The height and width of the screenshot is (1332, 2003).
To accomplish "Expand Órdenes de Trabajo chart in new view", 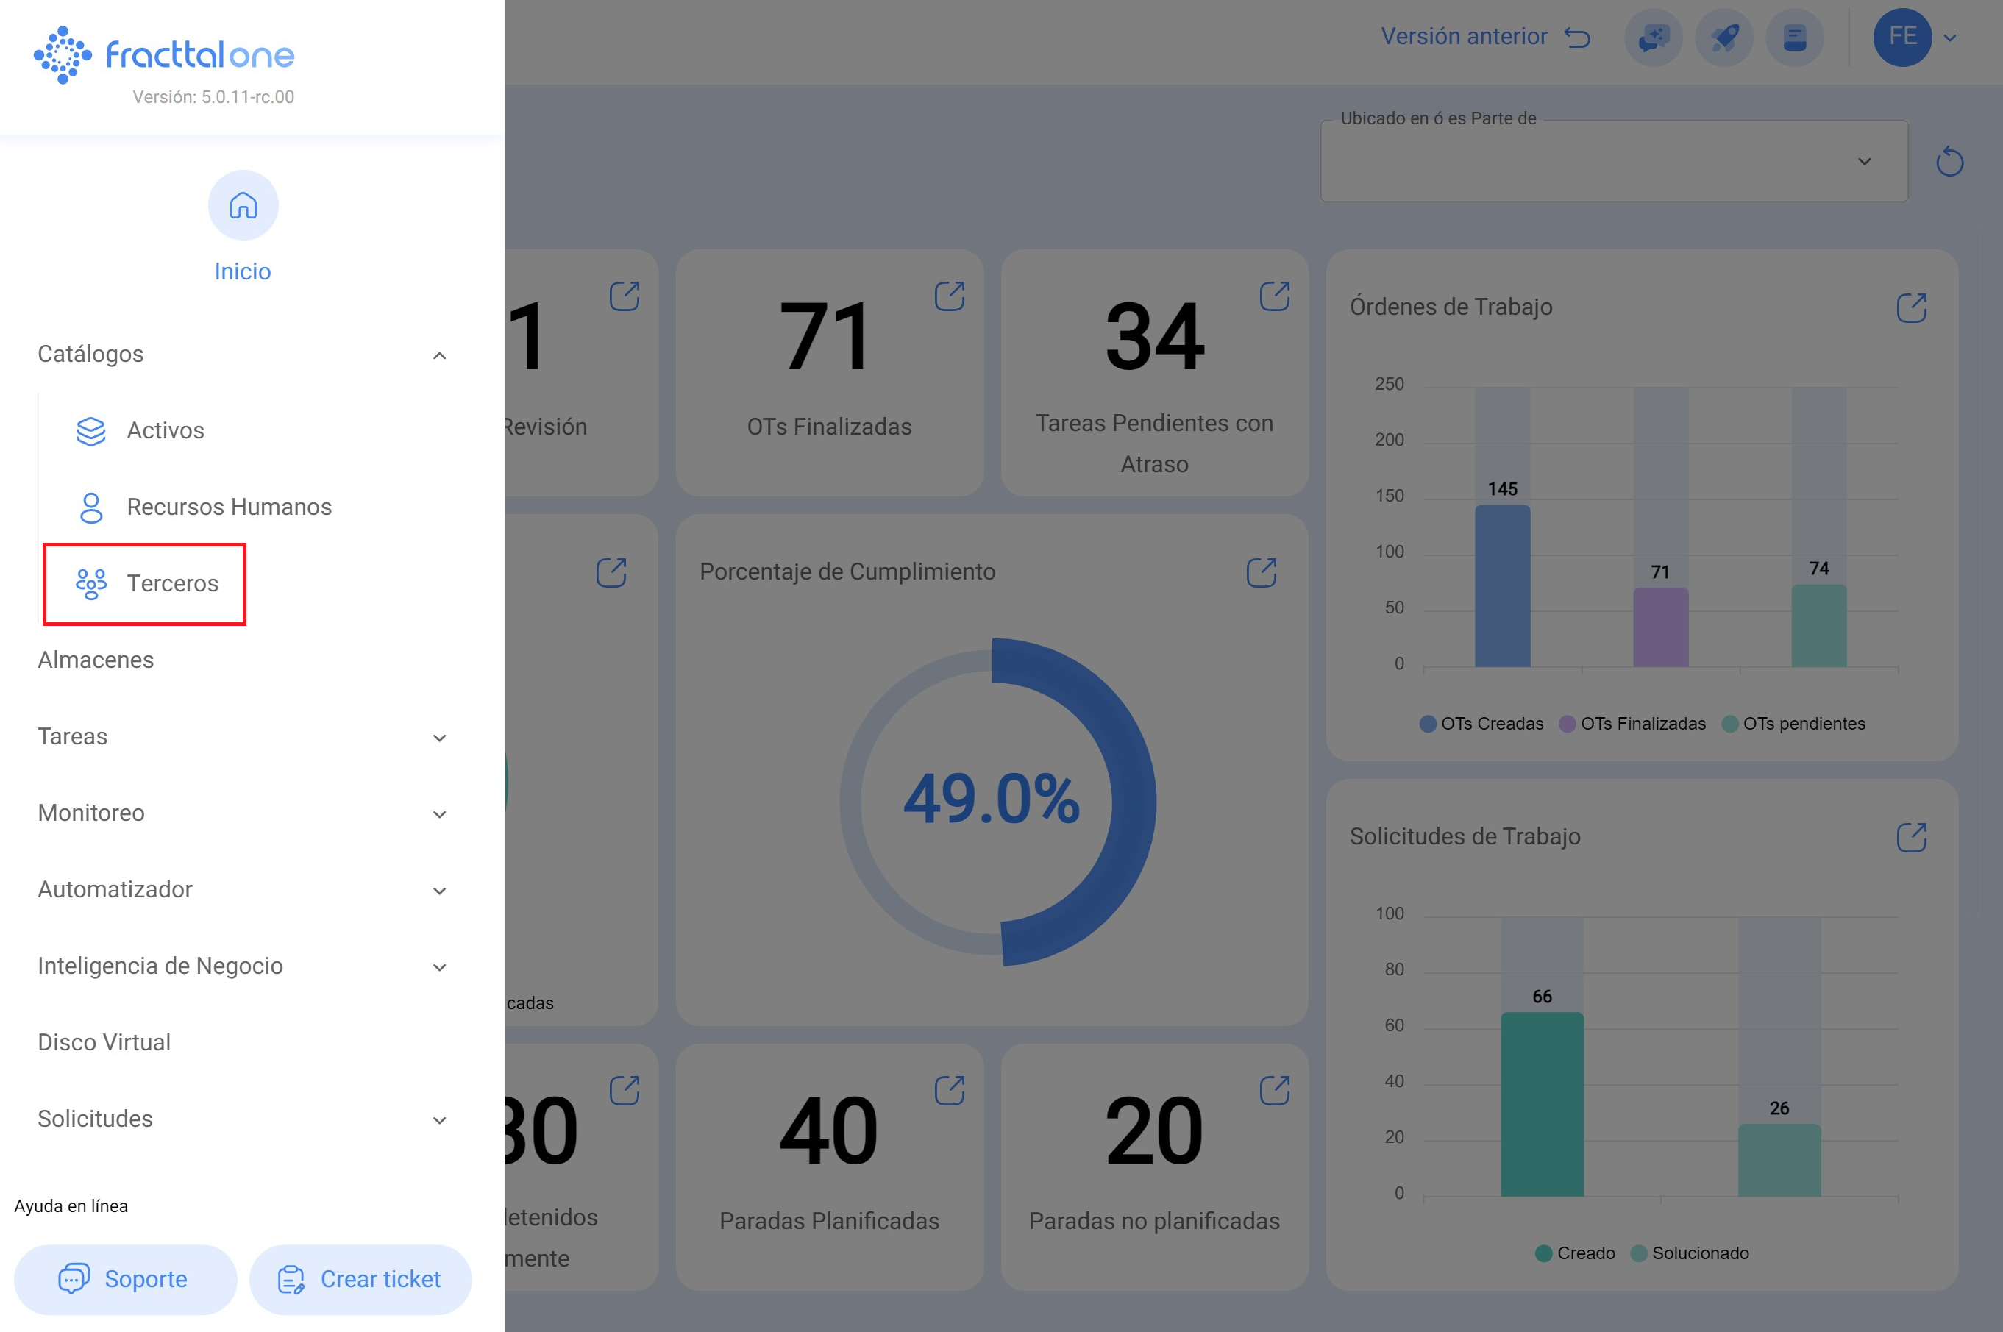I will click(1910, 307).
